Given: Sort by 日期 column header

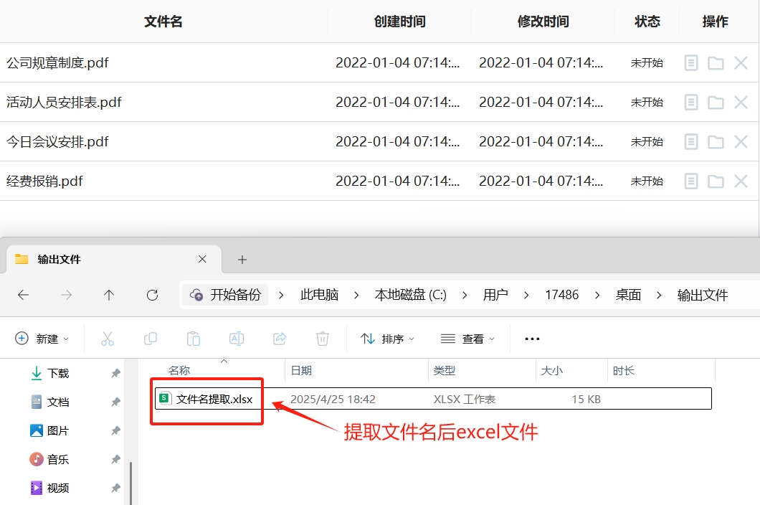Looking at the screenshot, I should [301, 371].
